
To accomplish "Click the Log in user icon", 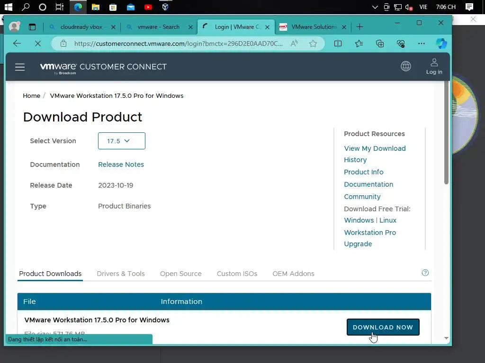I will click(x=434, y=66).
